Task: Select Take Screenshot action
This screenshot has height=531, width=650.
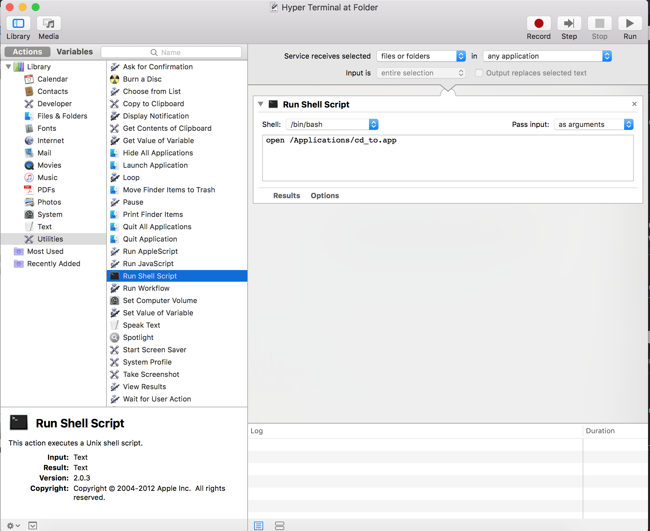Action: pyautogui.click(x=151, y=374)
